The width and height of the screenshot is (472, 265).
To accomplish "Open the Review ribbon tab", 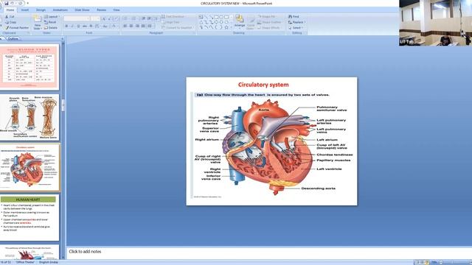I will 102,10.
